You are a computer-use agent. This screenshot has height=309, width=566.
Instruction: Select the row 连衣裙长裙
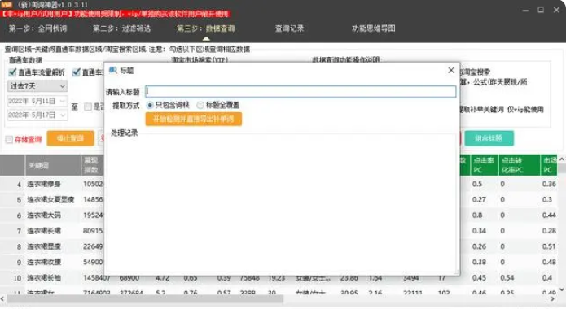[44, 231]
